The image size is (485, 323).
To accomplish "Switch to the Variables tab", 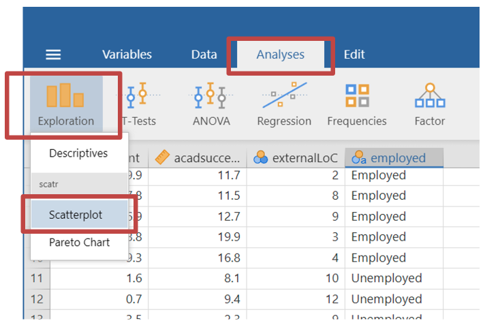I will point(127,55).
